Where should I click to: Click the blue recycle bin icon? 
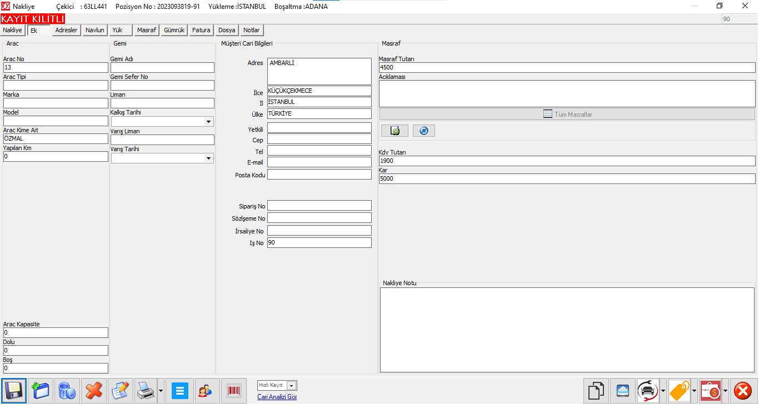point(67,391)
